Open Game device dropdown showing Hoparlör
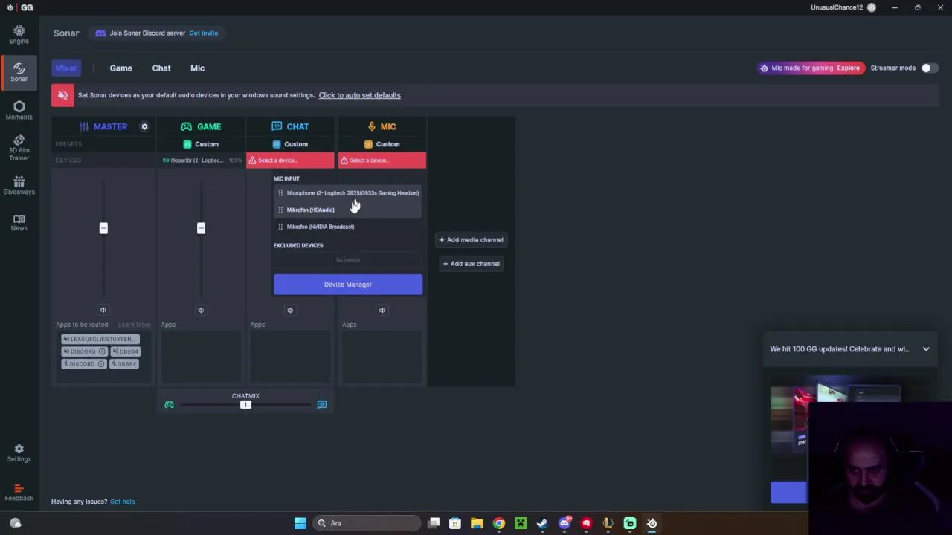This screenshot has width=952, height=535. [x=201, y=160]
